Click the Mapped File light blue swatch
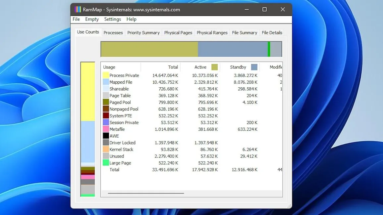 pos(106,82)
